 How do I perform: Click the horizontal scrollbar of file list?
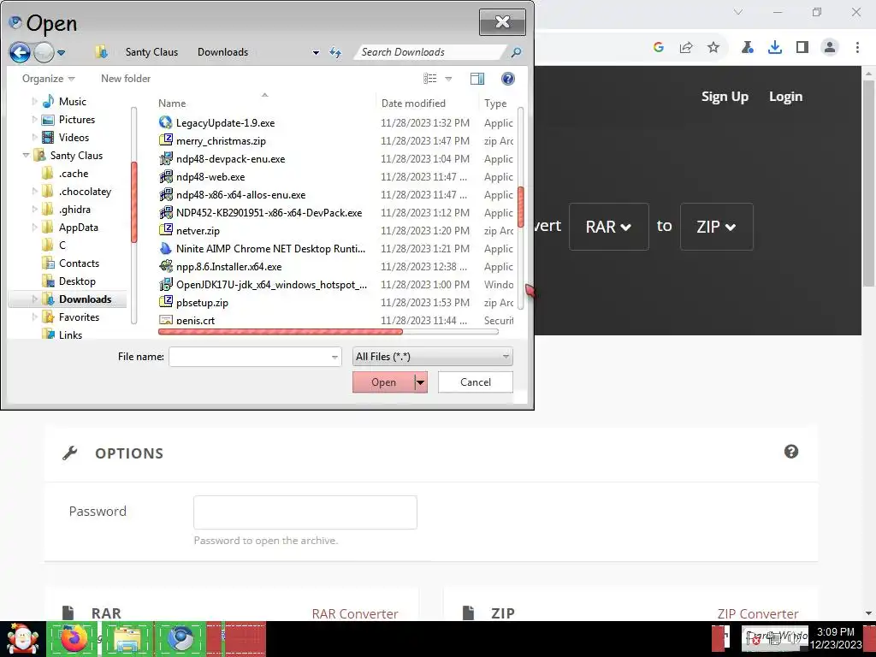328,331
